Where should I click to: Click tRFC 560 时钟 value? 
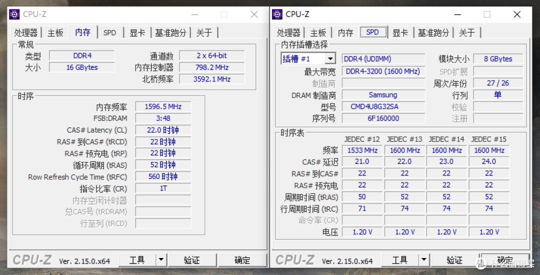pos(163,176)
